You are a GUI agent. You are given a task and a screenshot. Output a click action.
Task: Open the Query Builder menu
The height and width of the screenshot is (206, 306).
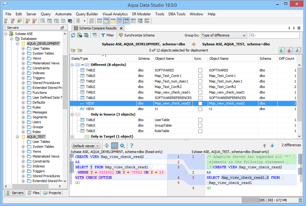(87, 14)
